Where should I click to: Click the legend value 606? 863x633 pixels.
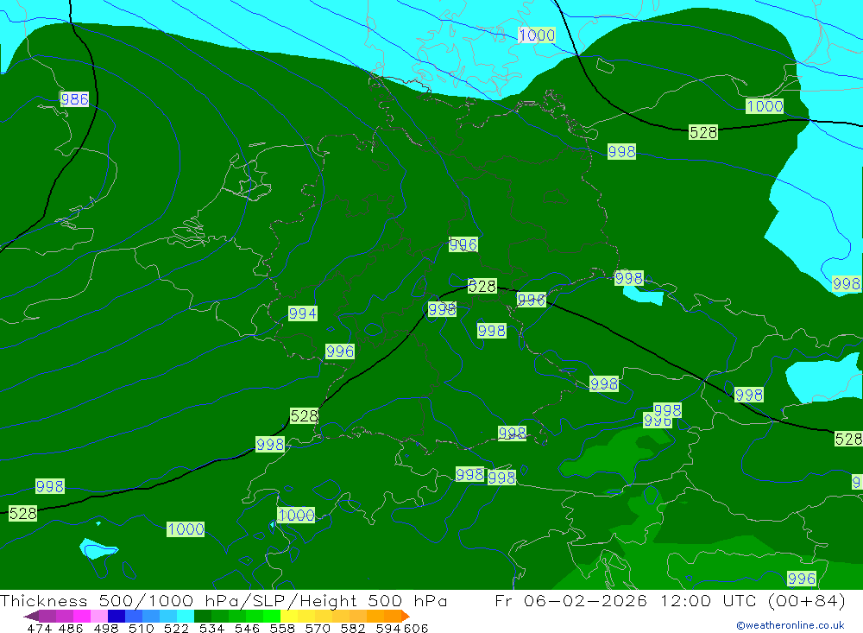(x=416, y=628)
